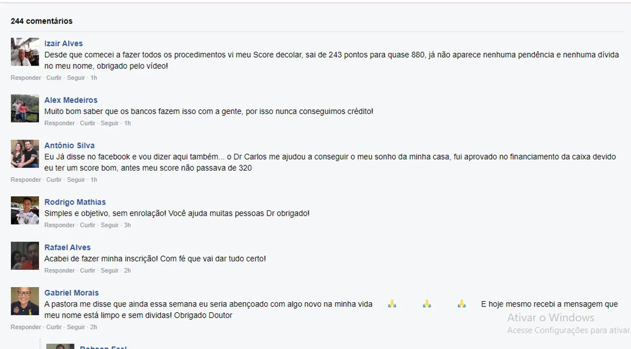Click the 244 comentários header

tap(42, 21)
